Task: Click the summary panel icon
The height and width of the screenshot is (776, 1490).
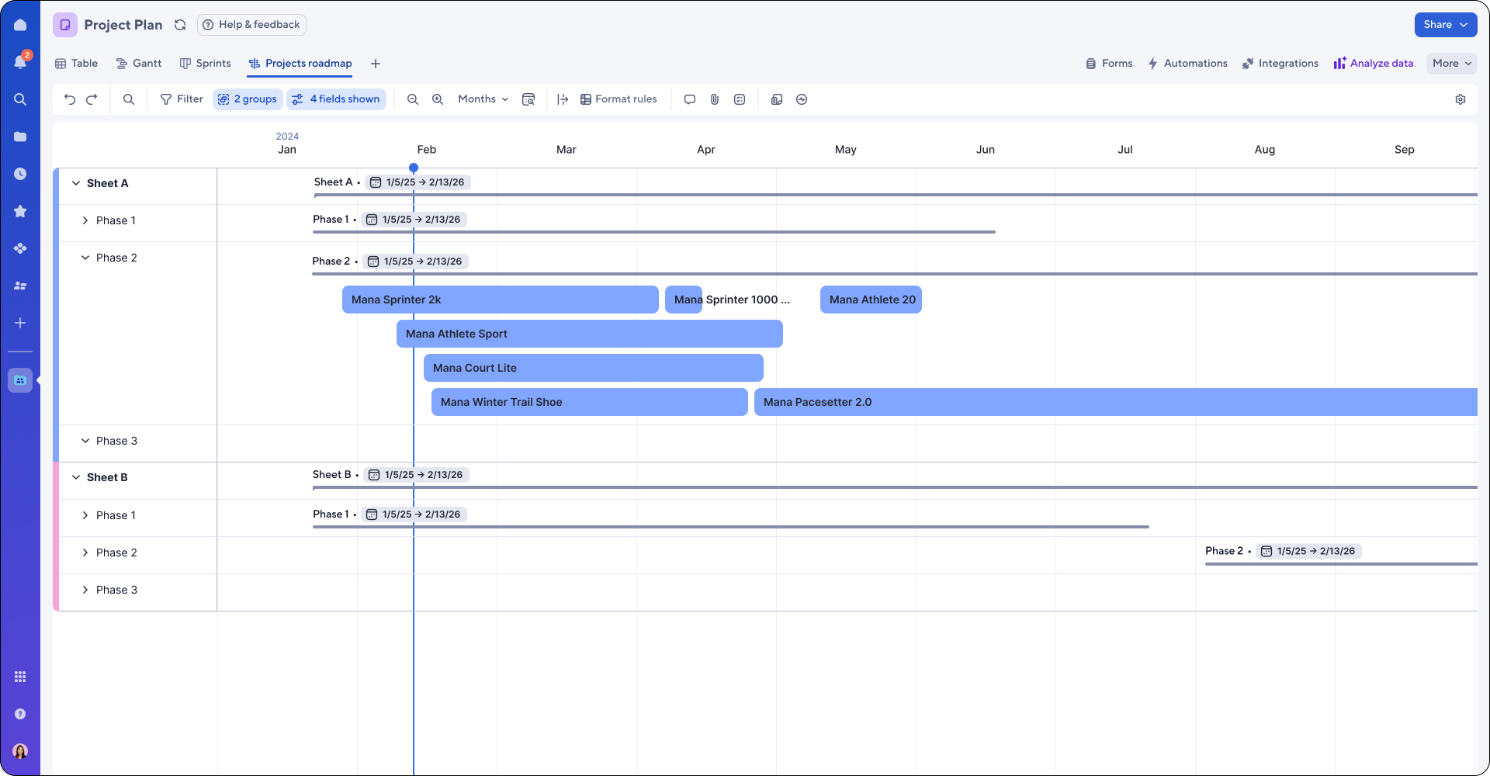Action: coord(777,99)
